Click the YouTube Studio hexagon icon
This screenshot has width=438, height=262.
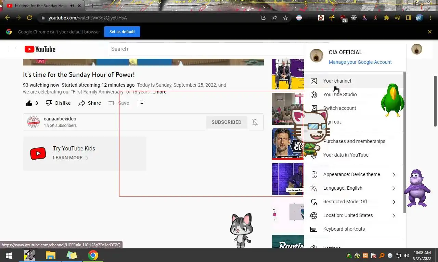(x=314, y=94)
